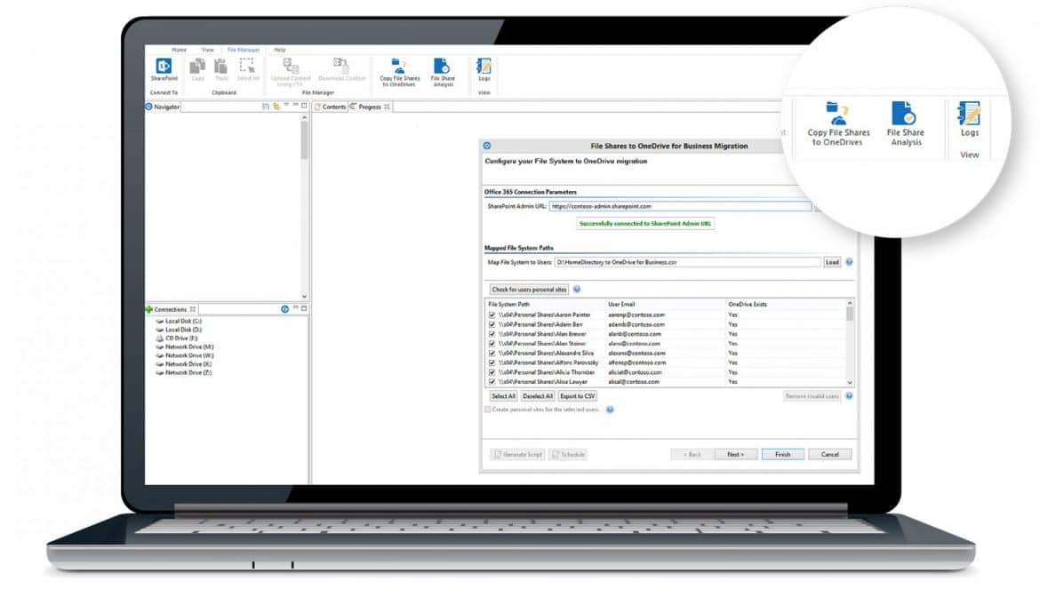Click the Deselect All button
The image size is (1040, 589).
(x=537, y=396)
